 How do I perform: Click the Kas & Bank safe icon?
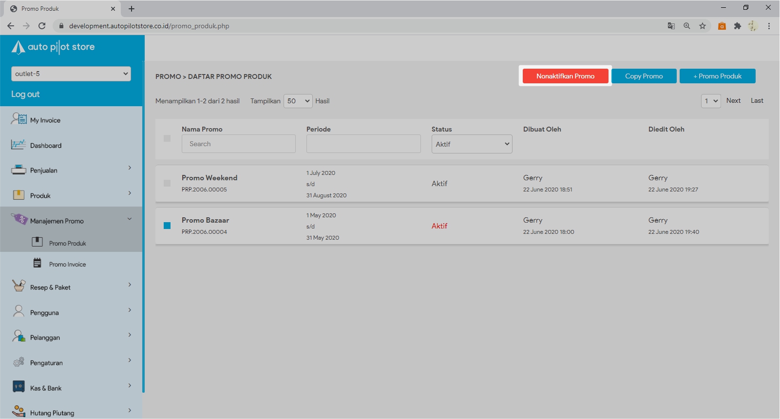19,387
